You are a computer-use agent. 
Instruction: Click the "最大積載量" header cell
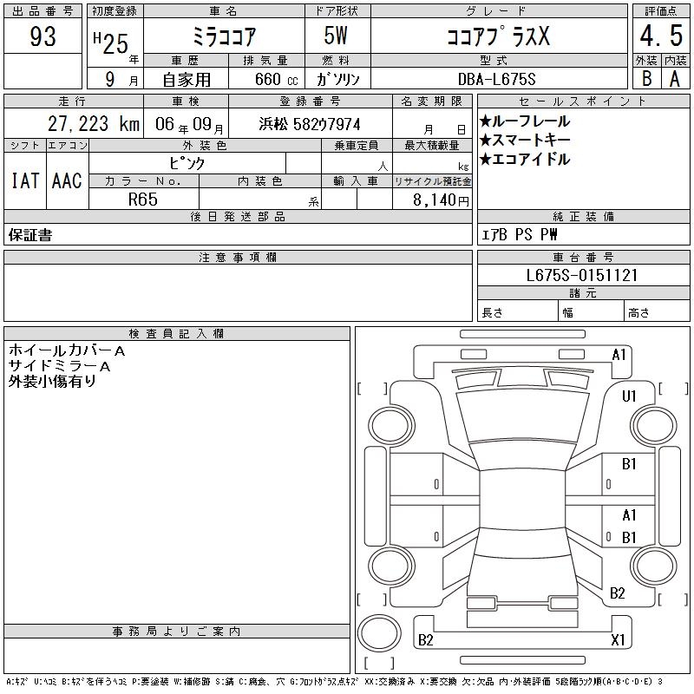point(432,146)
